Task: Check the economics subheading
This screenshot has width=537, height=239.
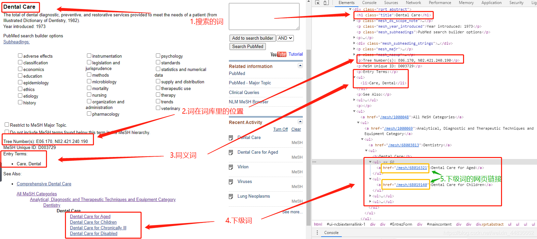Action: [20, 69]
